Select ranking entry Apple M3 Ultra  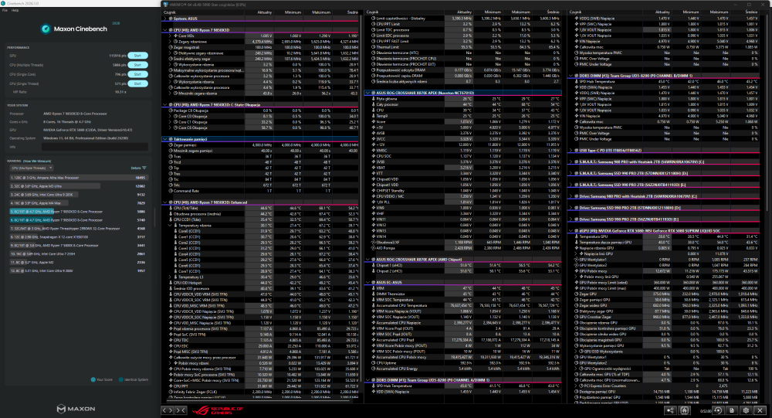(x=78, y=186)
